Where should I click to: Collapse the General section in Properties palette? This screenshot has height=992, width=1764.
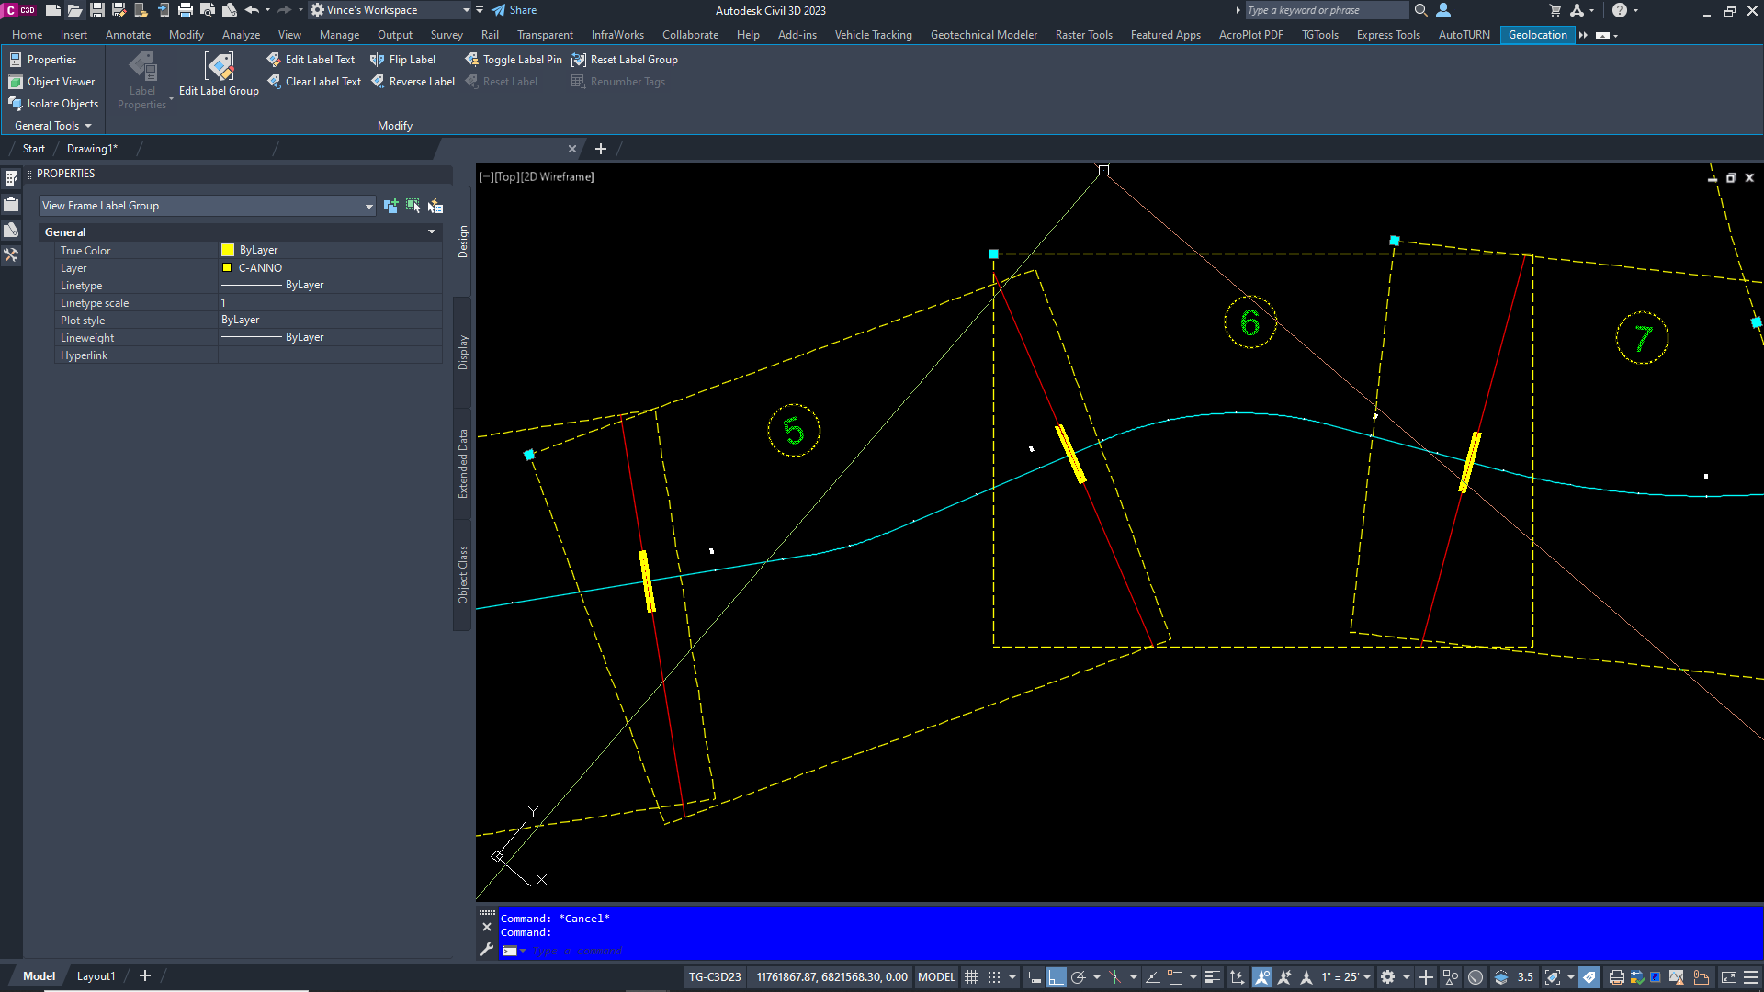431,231
